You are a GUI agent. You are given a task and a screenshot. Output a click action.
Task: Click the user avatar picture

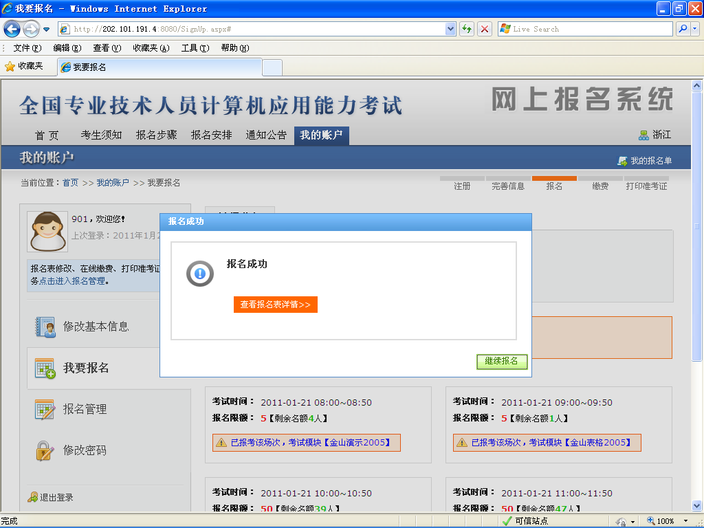pyautogui.click(x=47, y=231)
